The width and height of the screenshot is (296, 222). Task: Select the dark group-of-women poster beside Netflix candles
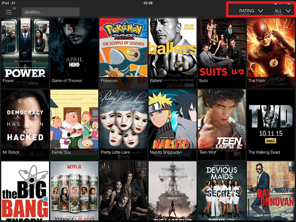(x=123, y=191)
